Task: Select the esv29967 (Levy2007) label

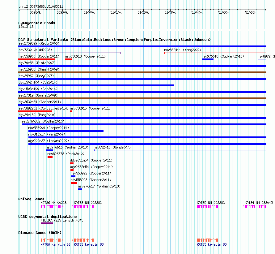Action: (36, 76)
